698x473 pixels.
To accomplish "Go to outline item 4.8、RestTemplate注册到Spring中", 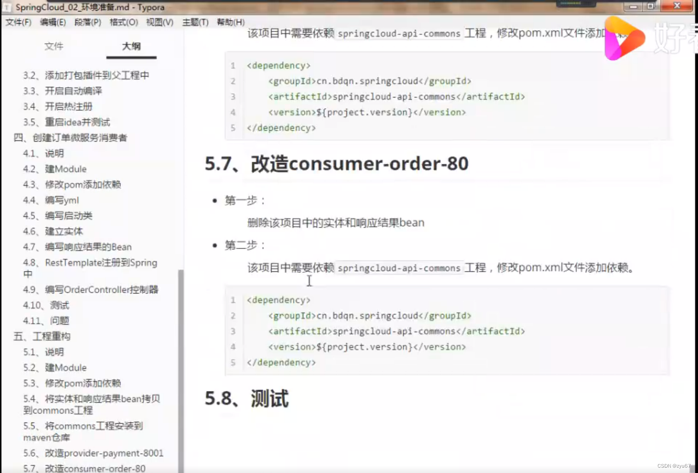I will pyautogui.click(x=90, y=268).
